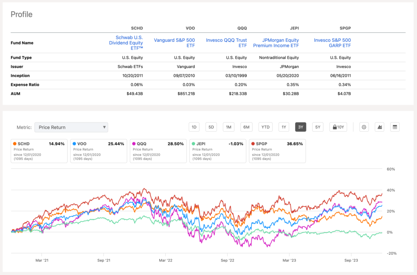Toggle the JEPI series legend card
Screen dimensions: 417x275
pyautogui.click(x=218, y=151)
